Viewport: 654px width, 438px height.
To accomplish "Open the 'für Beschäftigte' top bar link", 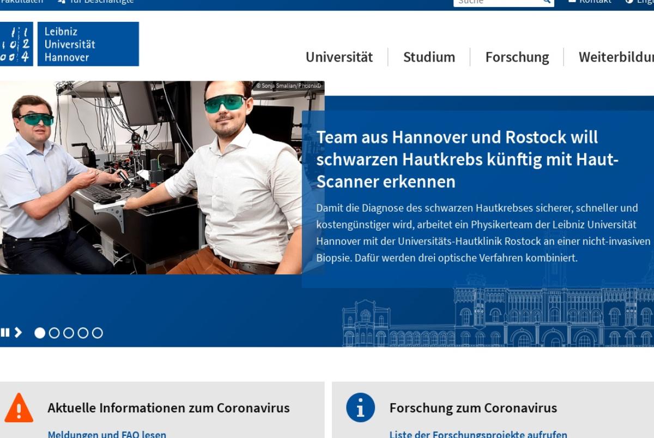I will (95, 2).
